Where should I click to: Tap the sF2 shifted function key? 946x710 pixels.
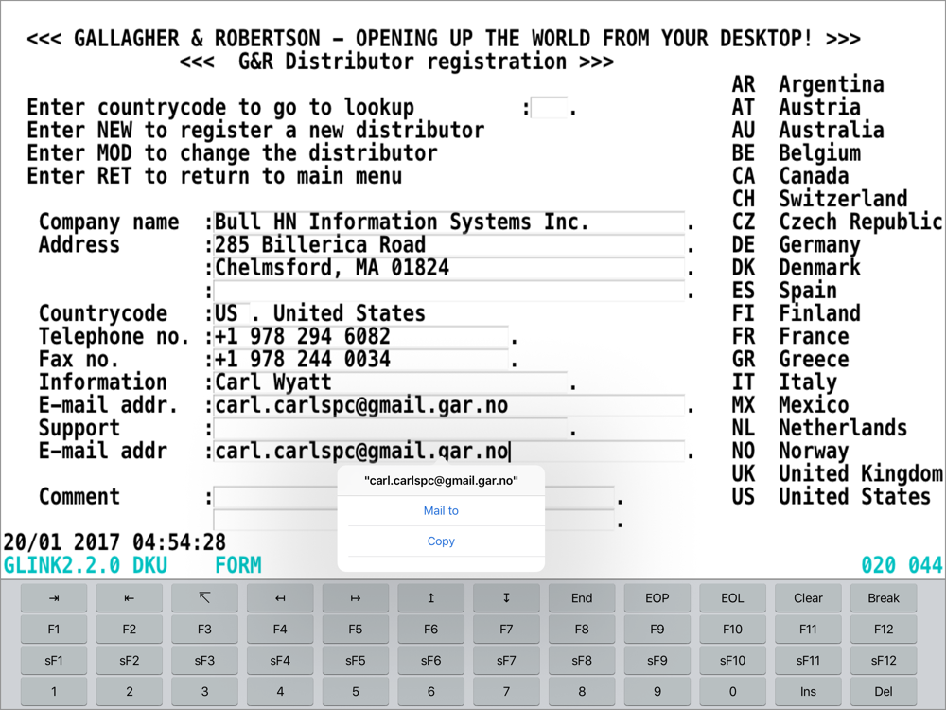129,661
